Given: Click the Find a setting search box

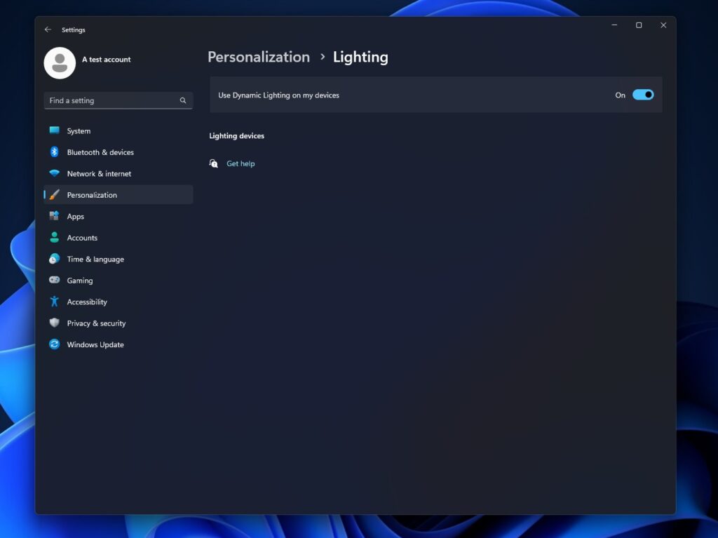Looking at the screenshot, I should 118,100.
